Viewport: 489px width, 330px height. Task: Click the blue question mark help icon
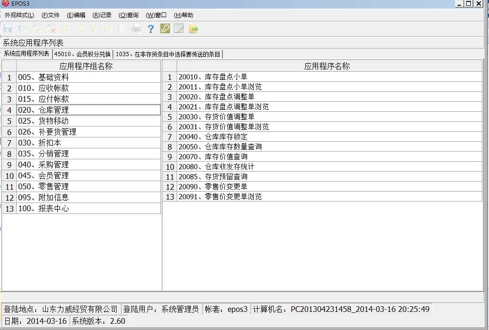click(150, 29)
